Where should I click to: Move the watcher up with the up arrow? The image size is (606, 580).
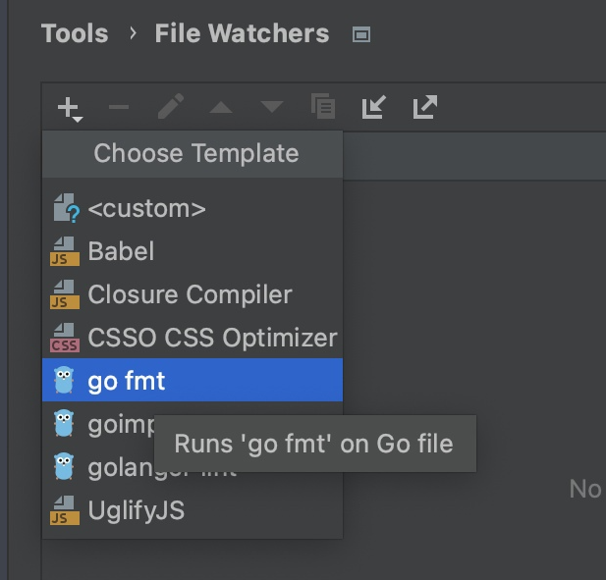click(x=221, y=107)
